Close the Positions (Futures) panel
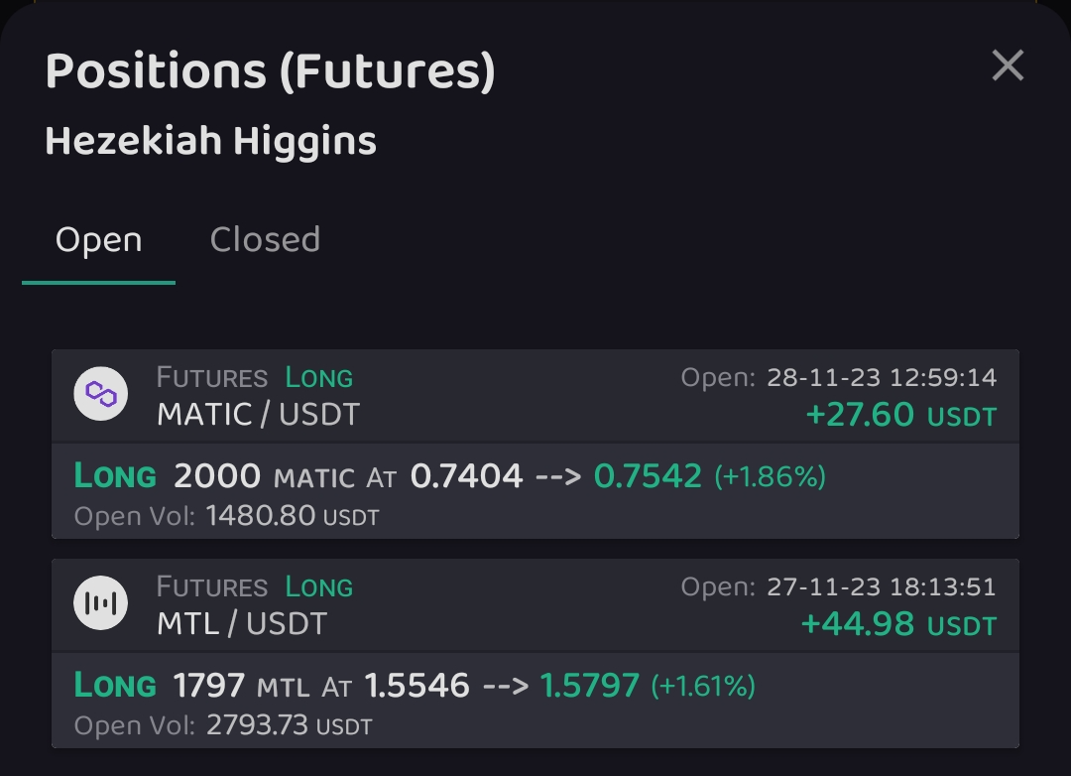 click(1008, 66)
